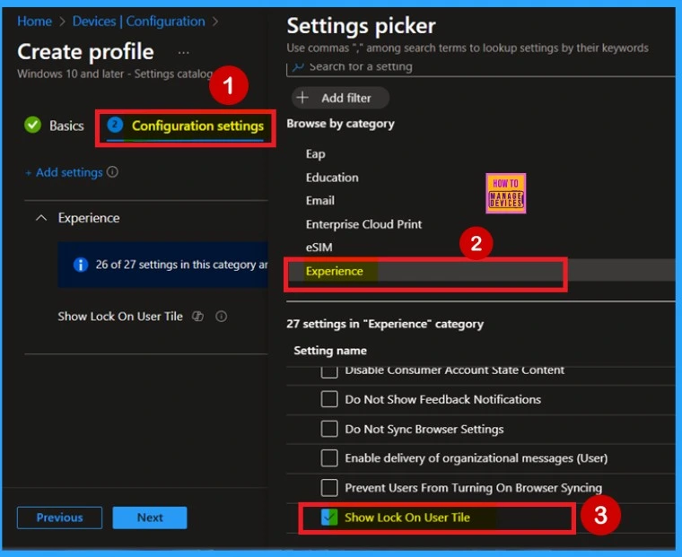Click the Experience section heading
Image resolution: width=682 pixels, height=557 pixels.
[89, 217]
